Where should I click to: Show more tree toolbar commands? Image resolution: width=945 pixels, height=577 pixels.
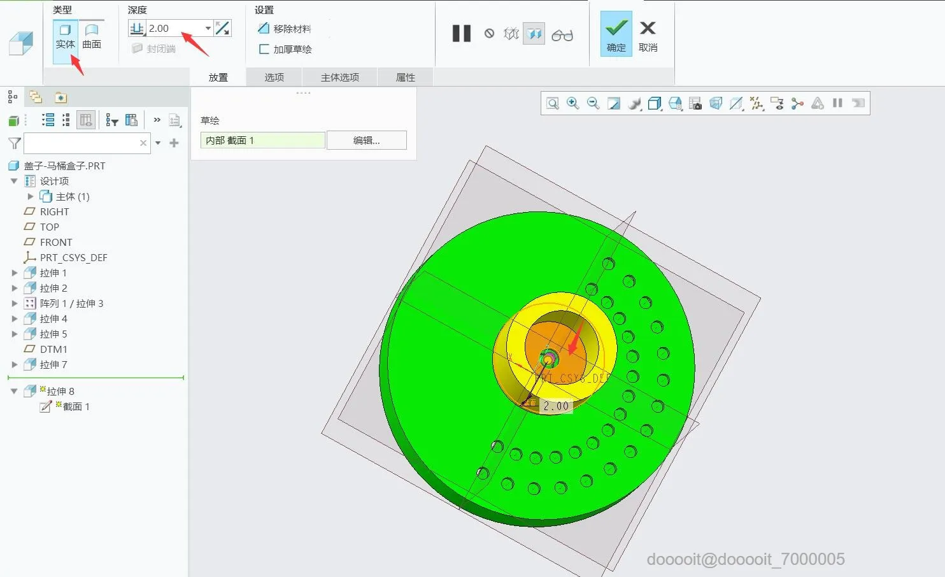pyautogui.click(x=157, y=120)
